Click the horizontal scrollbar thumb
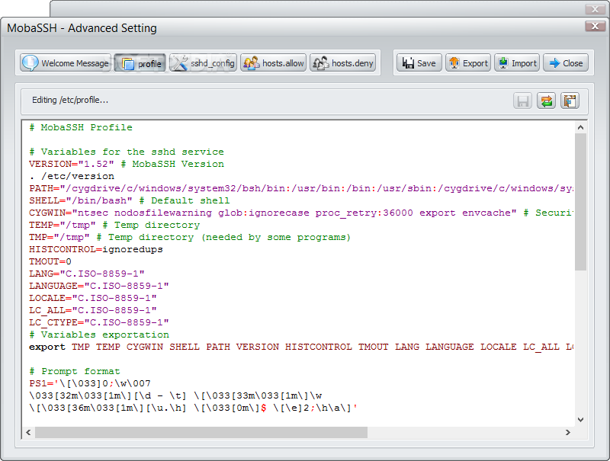Screen dimensions: 610x461 coord(201,432)
